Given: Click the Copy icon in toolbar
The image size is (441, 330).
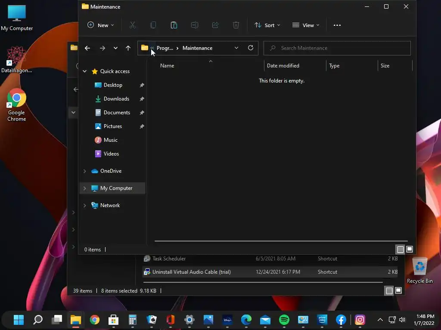Looking at the screenshot, I should point(153,25).
